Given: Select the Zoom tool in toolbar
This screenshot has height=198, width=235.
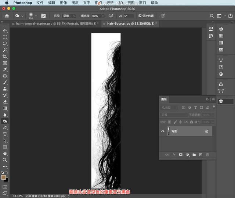Looking at the screenshot, I should tap(5, 160).
